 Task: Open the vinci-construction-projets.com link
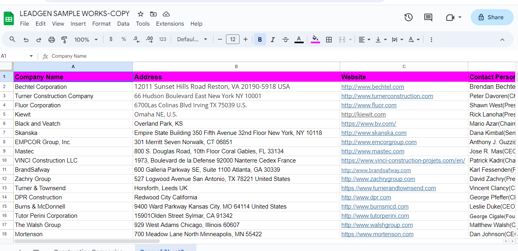point(403,161)
